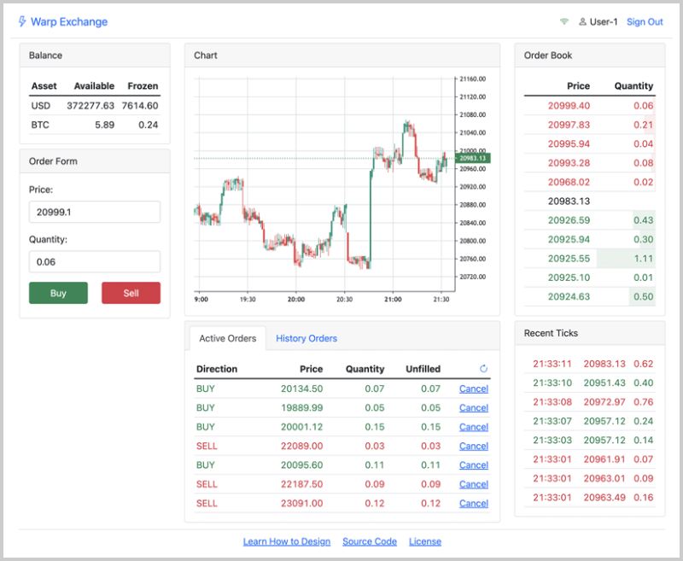Click the User-1 profile person icon

(x=583, y=21)
